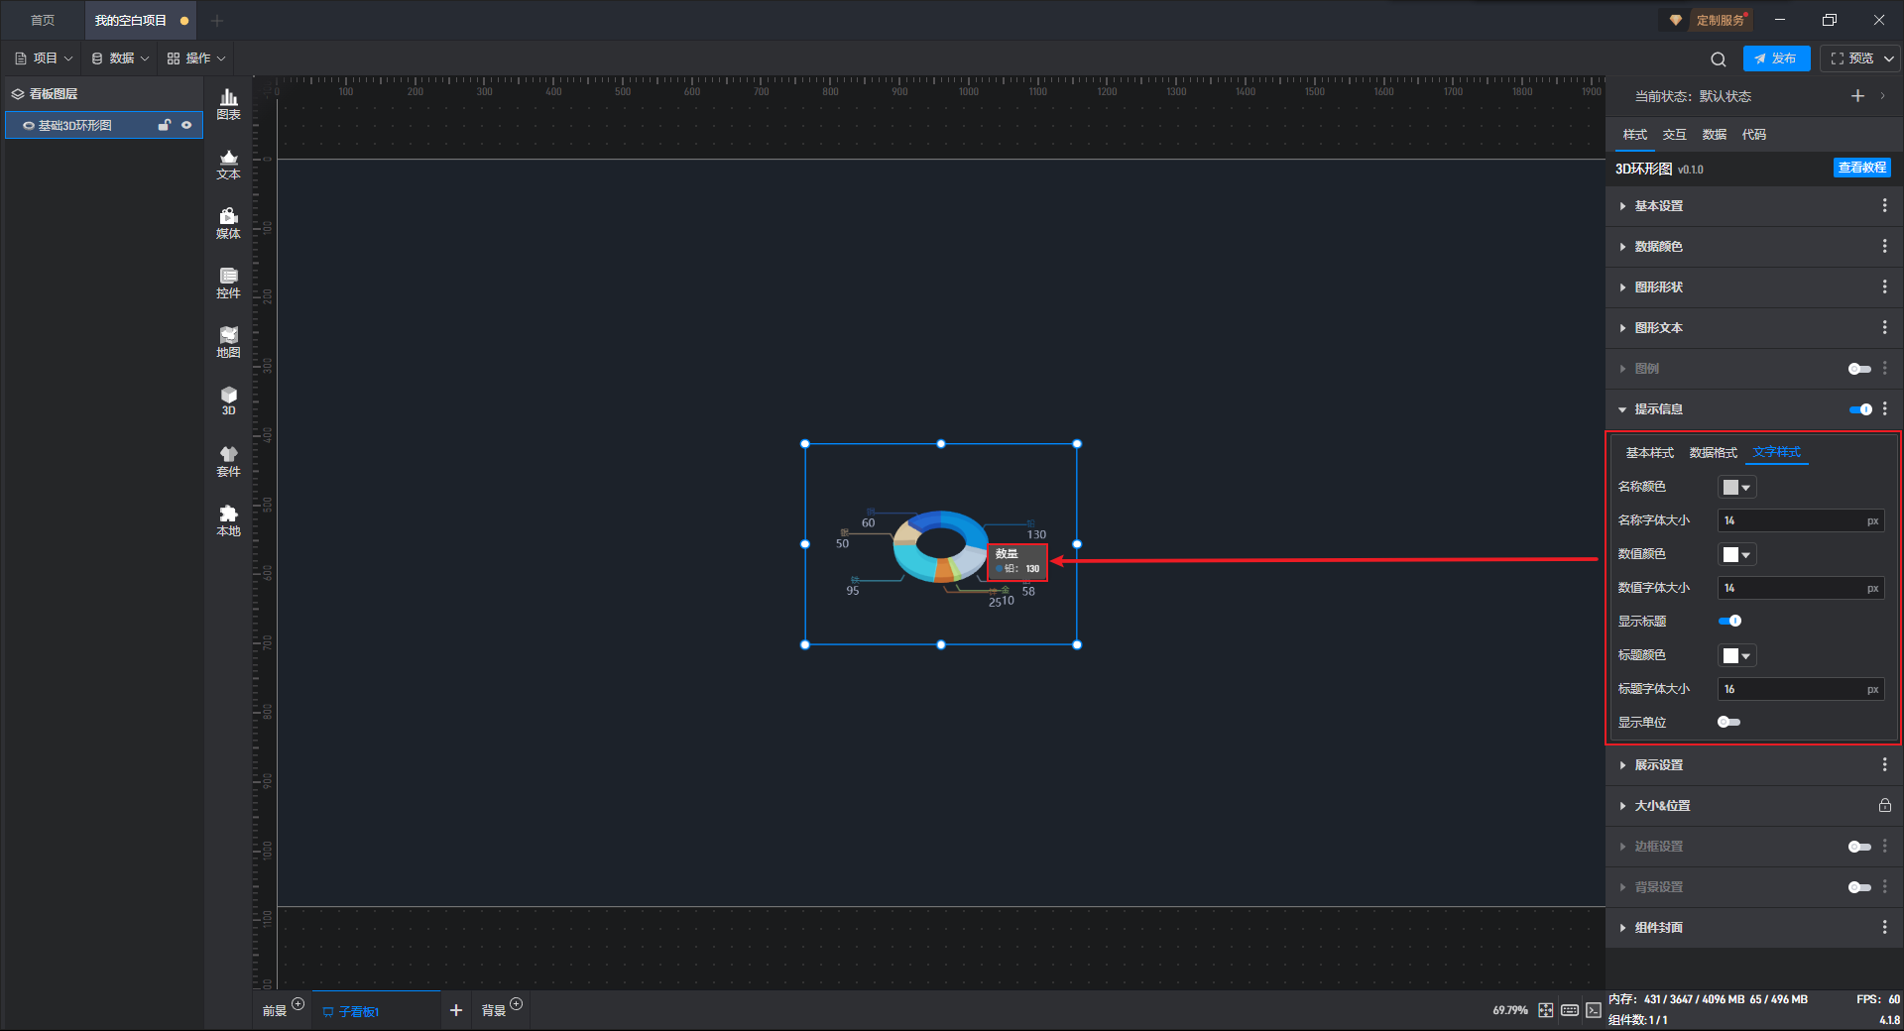
Task: Unlock icon on 基础3D环形图 layer
Action: coord(165,125)
